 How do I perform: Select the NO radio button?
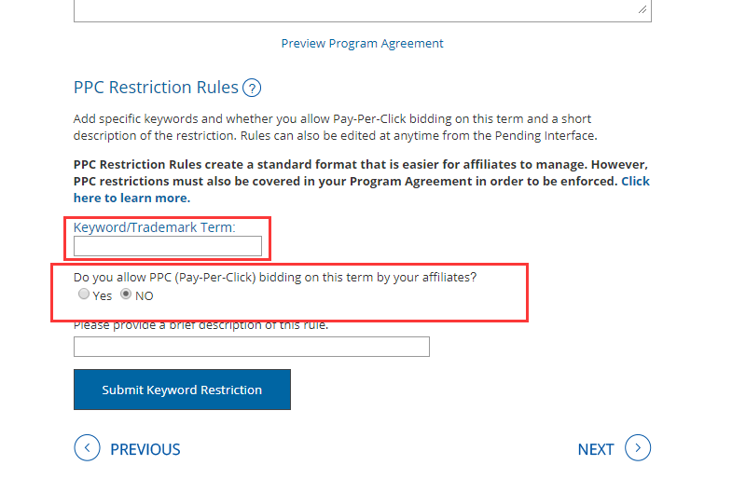click(126, 294)
